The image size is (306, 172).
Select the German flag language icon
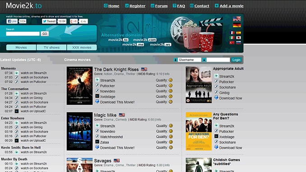[x=237, y=25]
